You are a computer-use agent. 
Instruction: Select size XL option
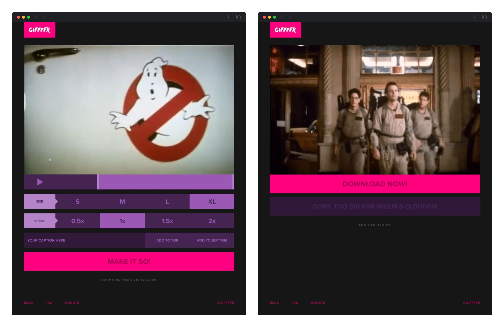pos(212,202)
